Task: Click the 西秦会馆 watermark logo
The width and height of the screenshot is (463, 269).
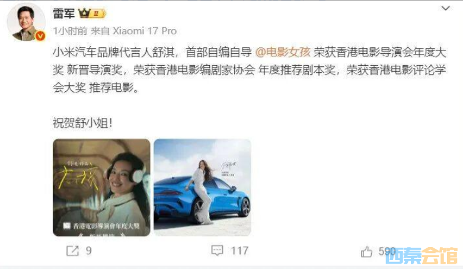Action: (x=422, y=256)
